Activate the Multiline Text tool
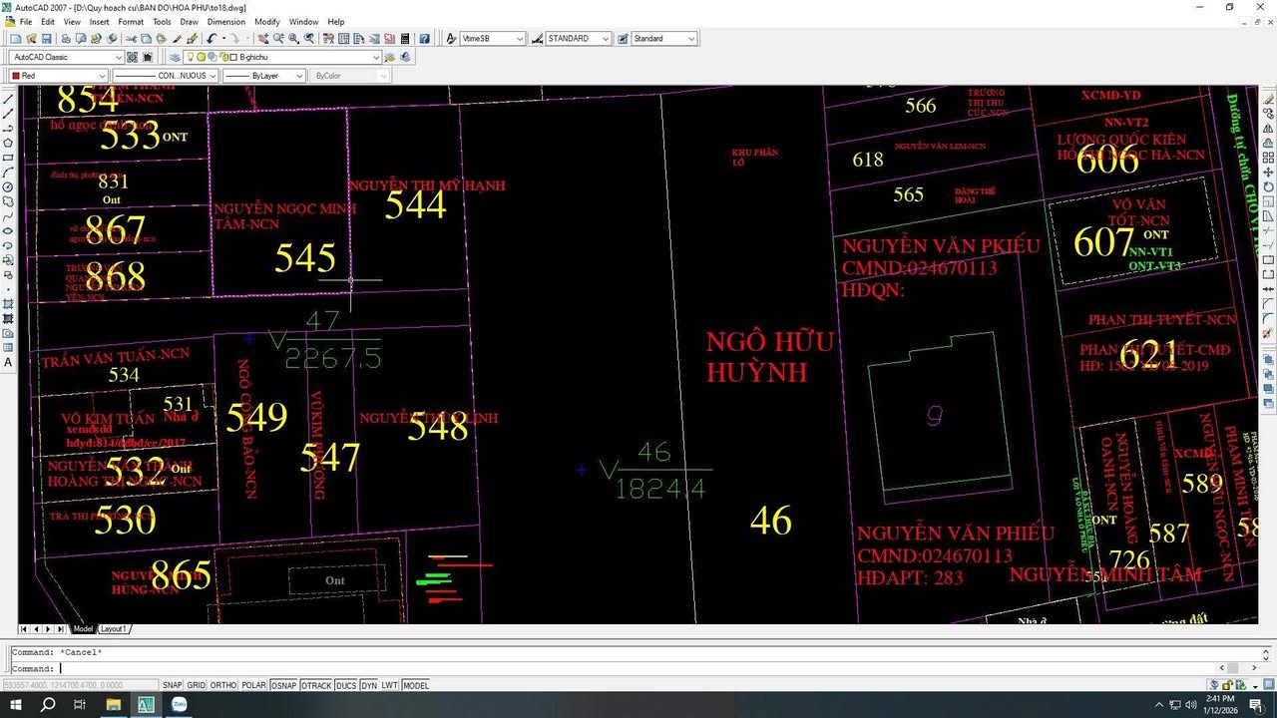Screen dimensions: 1277x718 tap(9, 363)
